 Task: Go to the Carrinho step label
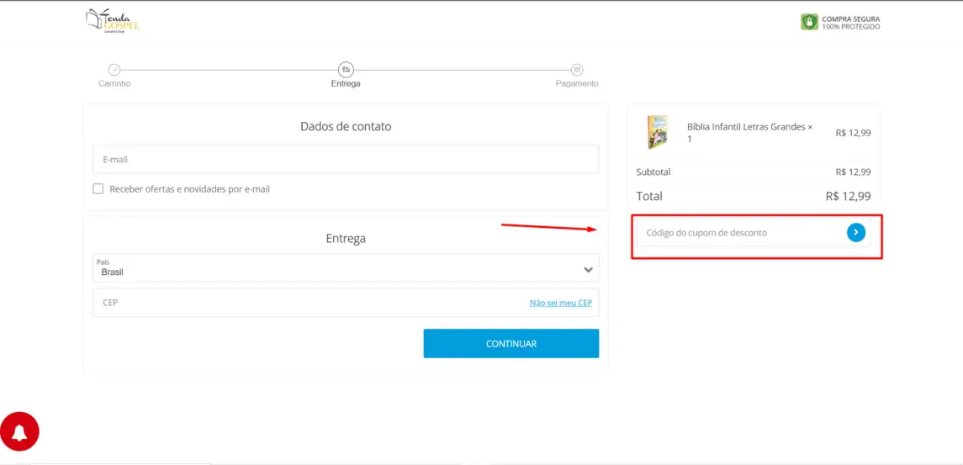(x=114, y=83)
